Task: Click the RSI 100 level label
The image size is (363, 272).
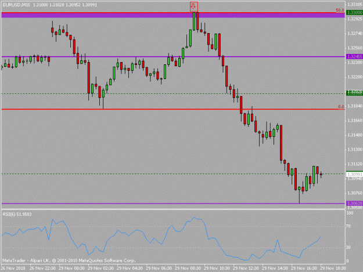Action: 350,213
